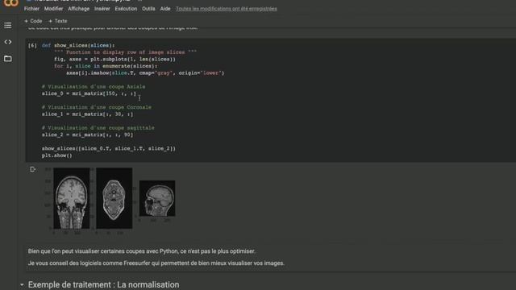Click the comment 'Visualisation d'une coupe sagittale'
516x290 pixels.
point(98,128)
